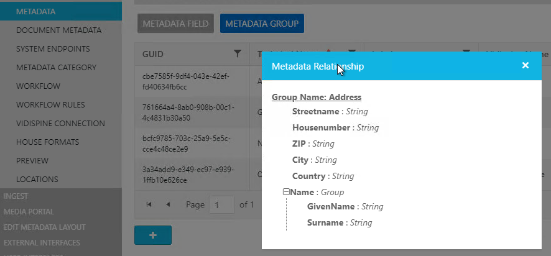Select SYSTEM ENDPOINTS sidebar item
Image resolution: width=551 pixels, height=256 pixels.
[x=53, y=48]
